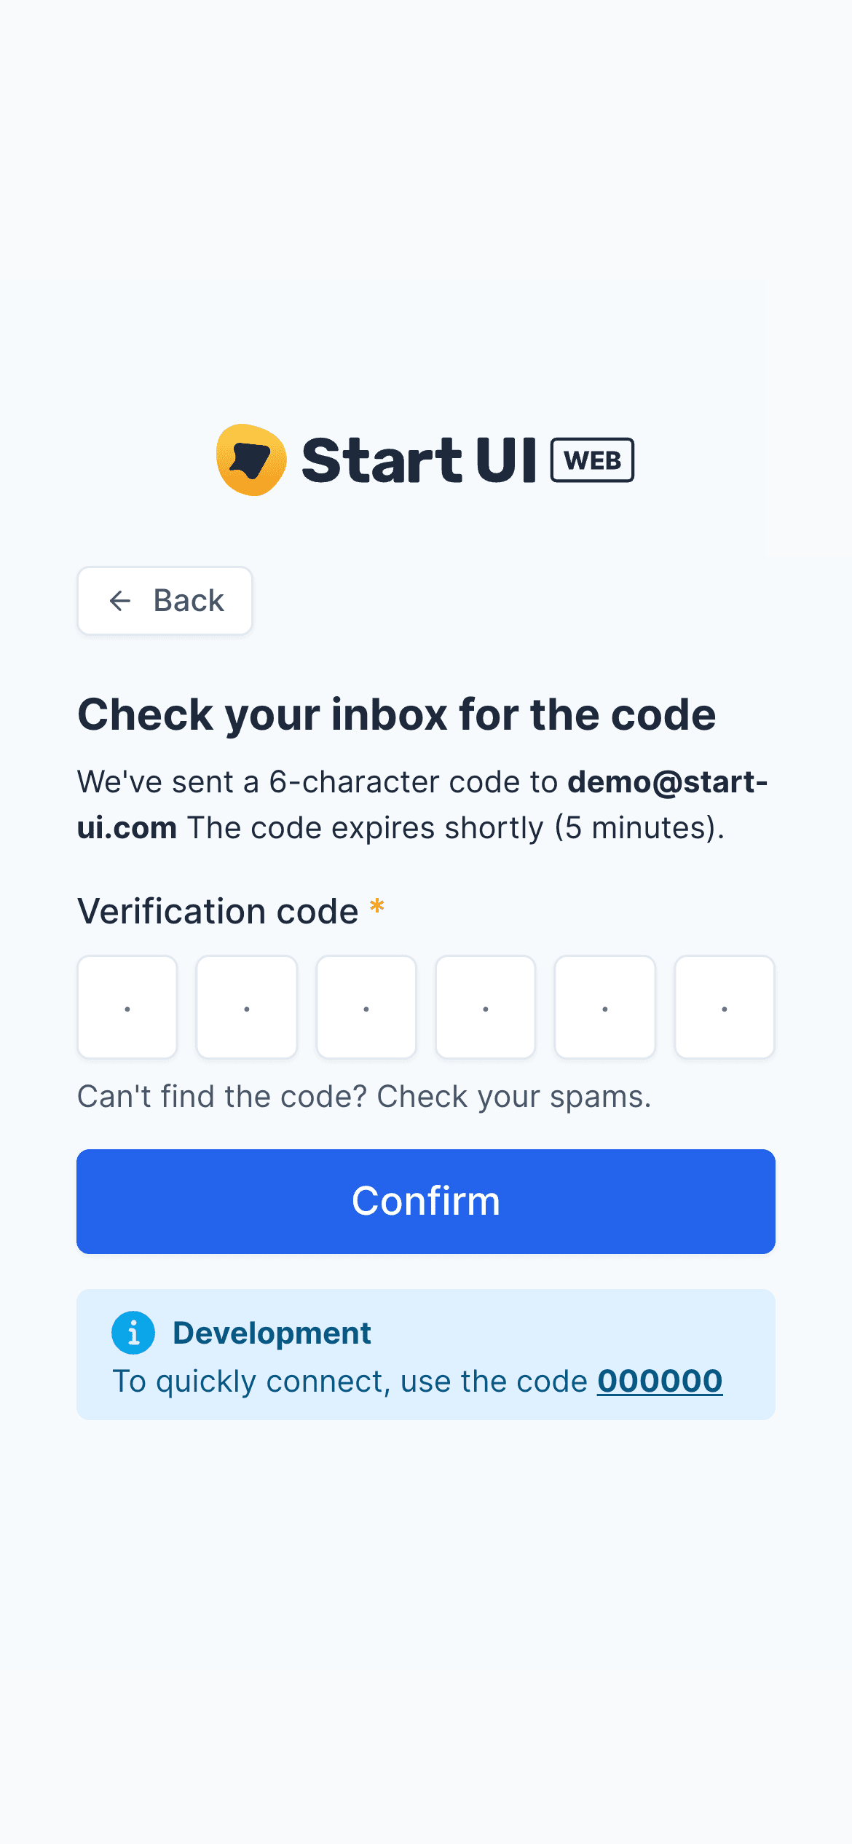
Task: Click the yellow Start UI logo icon
Action: [251, 460]
